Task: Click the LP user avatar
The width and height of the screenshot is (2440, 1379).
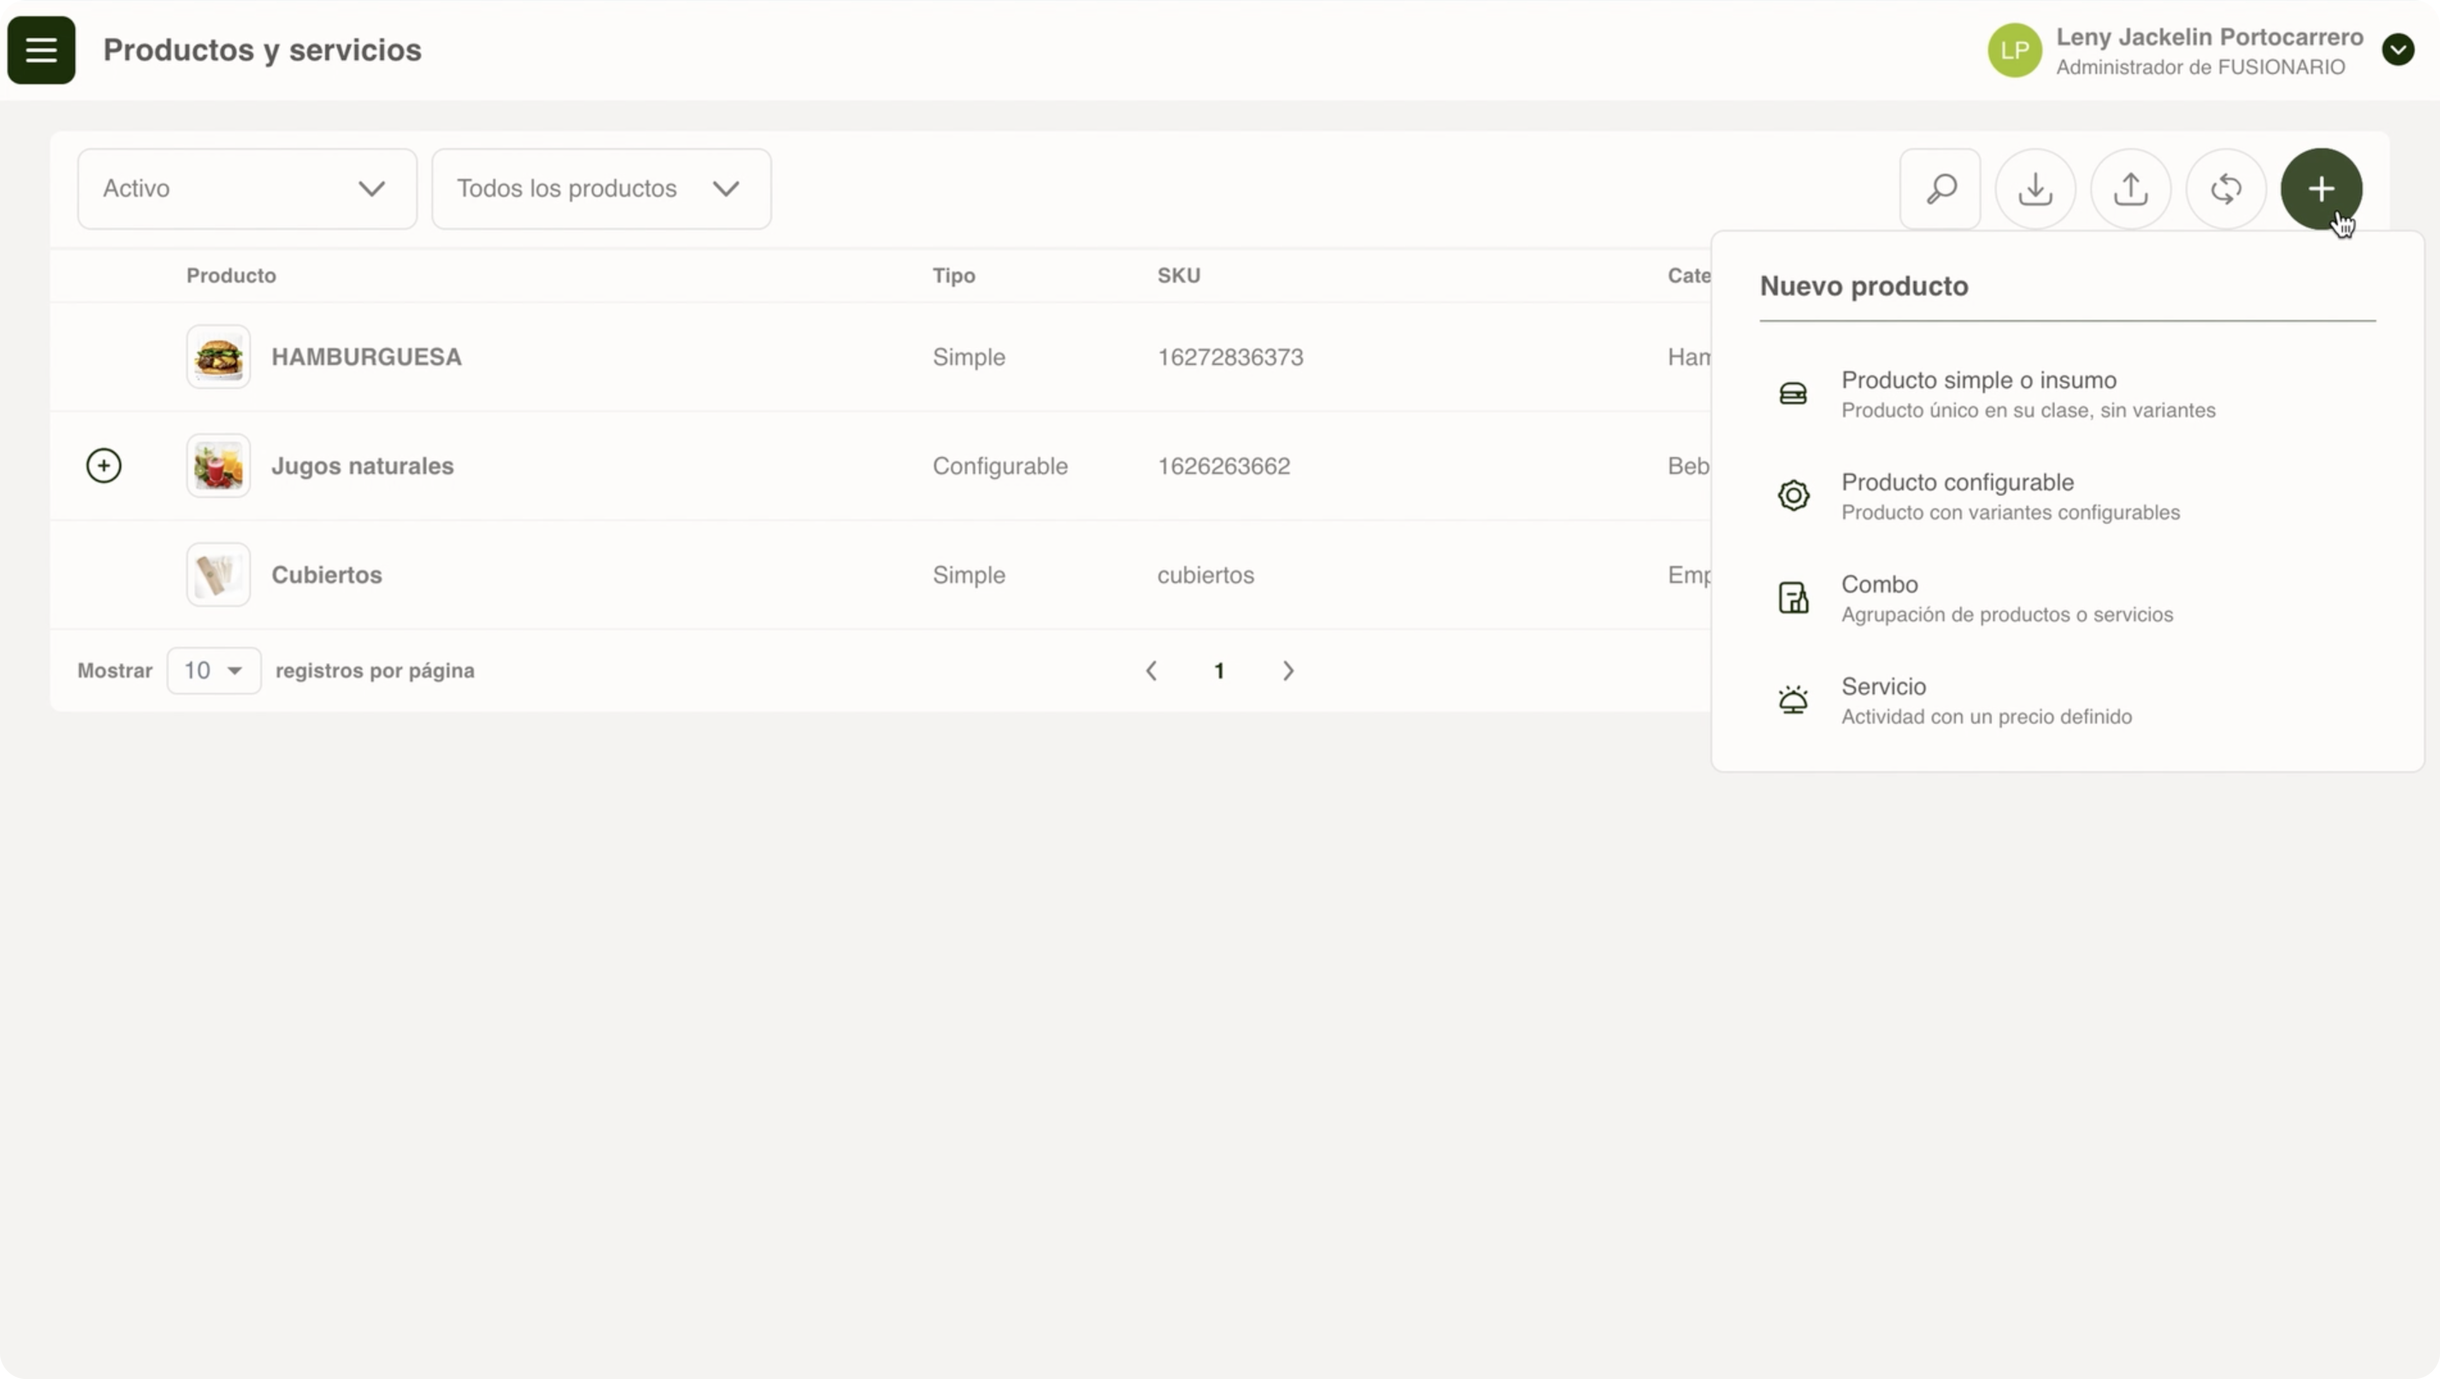Action: tap(2014, 50)
